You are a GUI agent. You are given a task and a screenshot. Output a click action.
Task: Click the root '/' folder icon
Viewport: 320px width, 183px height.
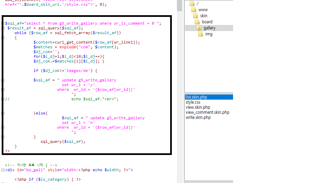click(x=192, y=4)
